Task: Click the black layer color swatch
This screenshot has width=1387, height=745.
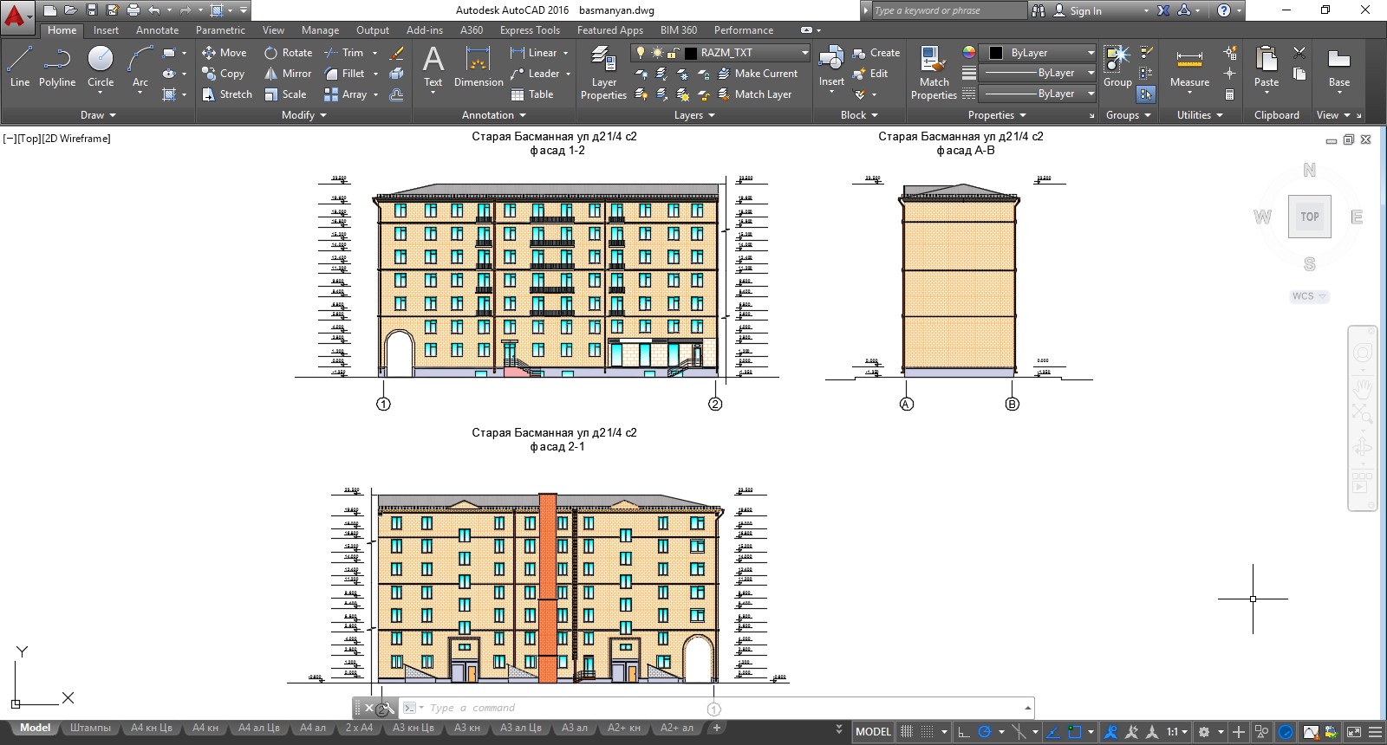Action: 690,53
